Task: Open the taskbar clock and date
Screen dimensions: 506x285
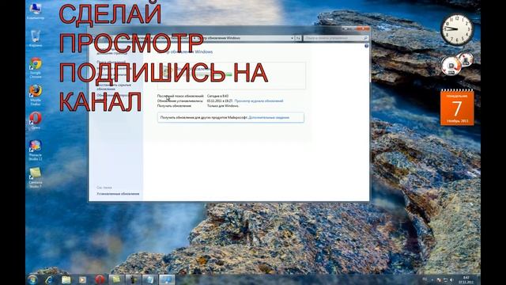Action: [466, 279]
